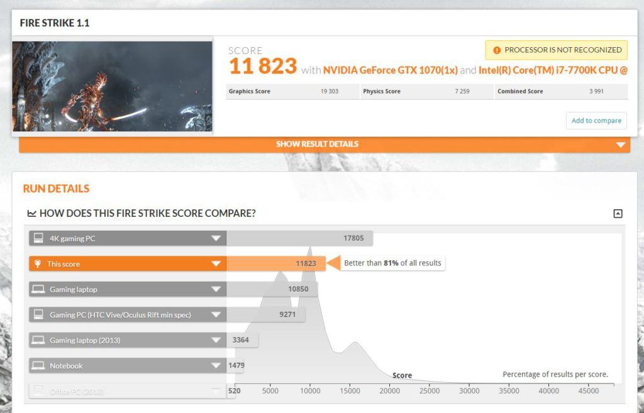Click the Better than 81% of all results callout
This screenshot has height=413, width=644.
(x=392, y=263)
